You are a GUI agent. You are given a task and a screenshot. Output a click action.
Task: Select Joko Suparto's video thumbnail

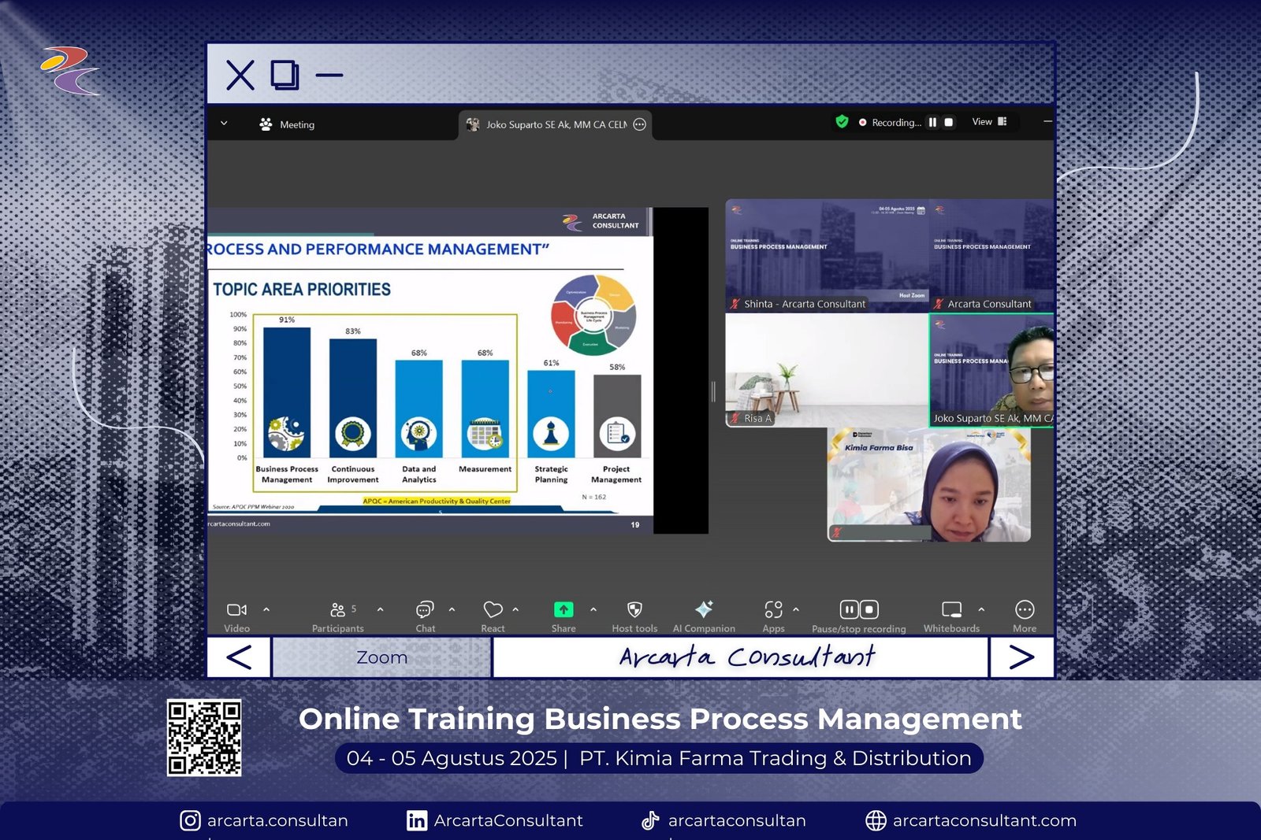pyautogui.click(x=991, y=371)
